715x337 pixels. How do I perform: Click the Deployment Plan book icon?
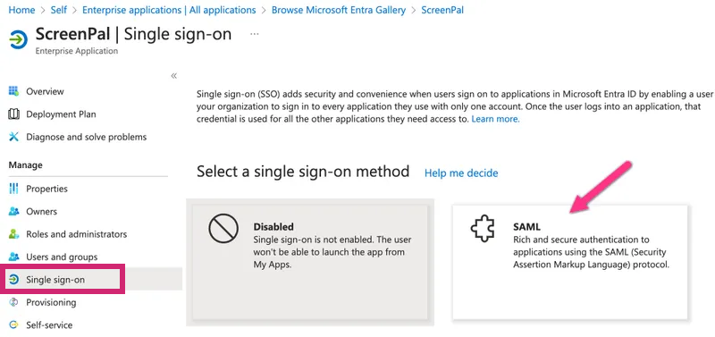[13, 114]
